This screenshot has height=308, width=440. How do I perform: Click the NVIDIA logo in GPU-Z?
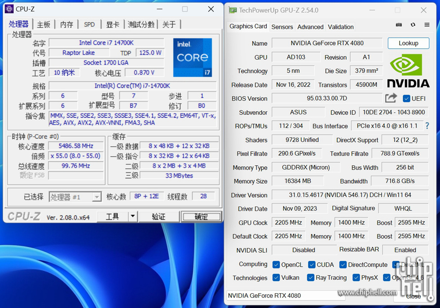(408, 71)
